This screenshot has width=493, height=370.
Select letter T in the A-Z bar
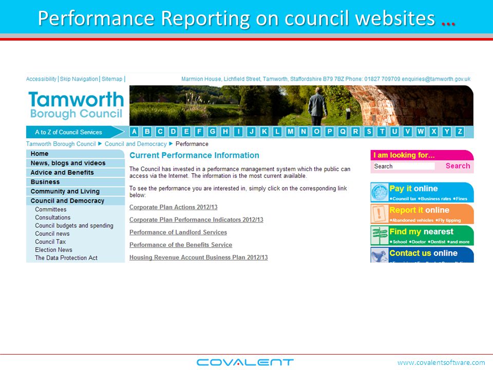pyautogui.click(x=382, y=132)
